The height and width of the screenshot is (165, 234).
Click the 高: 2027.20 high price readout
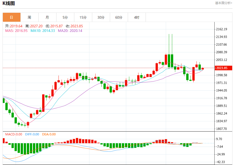(34, 26)
